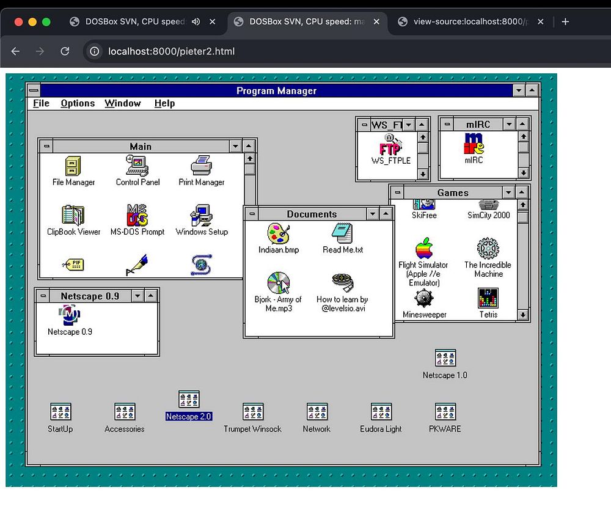The image size is (611, 512).
Task: Open the Games window control menu box
Action: click(x=398, y=192)
